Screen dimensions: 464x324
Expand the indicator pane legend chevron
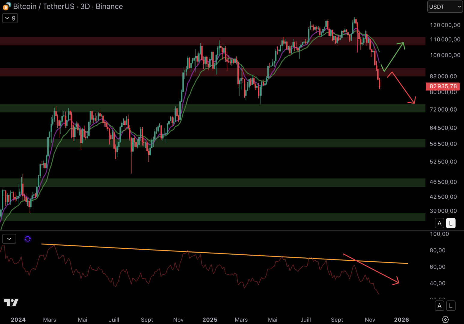pos(9,239)
